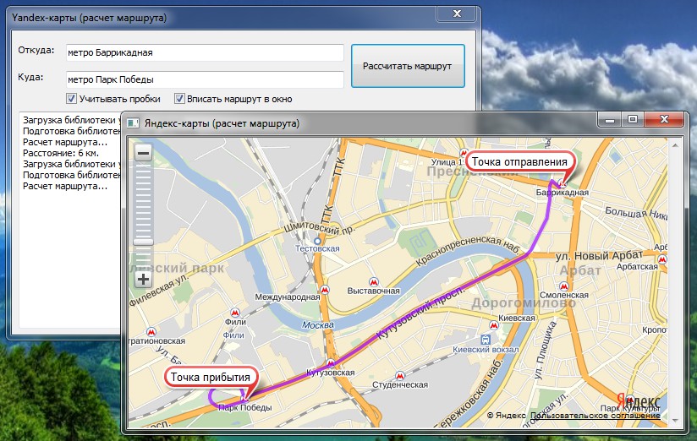The width and height of the screenshot is (697, 441).
Task: Click the Кутузовский просп. street label
Action: (x=420, y=313)
